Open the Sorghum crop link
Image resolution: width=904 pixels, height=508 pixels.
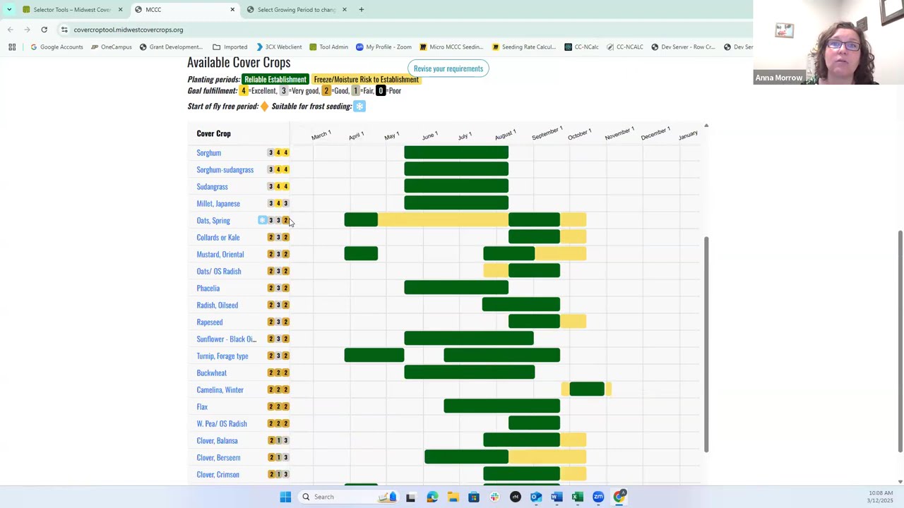(x=208, y=152)
